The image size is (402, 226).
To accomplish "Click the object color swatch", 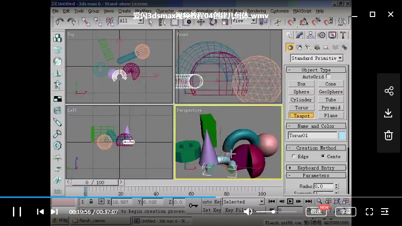I will [342, 135].
